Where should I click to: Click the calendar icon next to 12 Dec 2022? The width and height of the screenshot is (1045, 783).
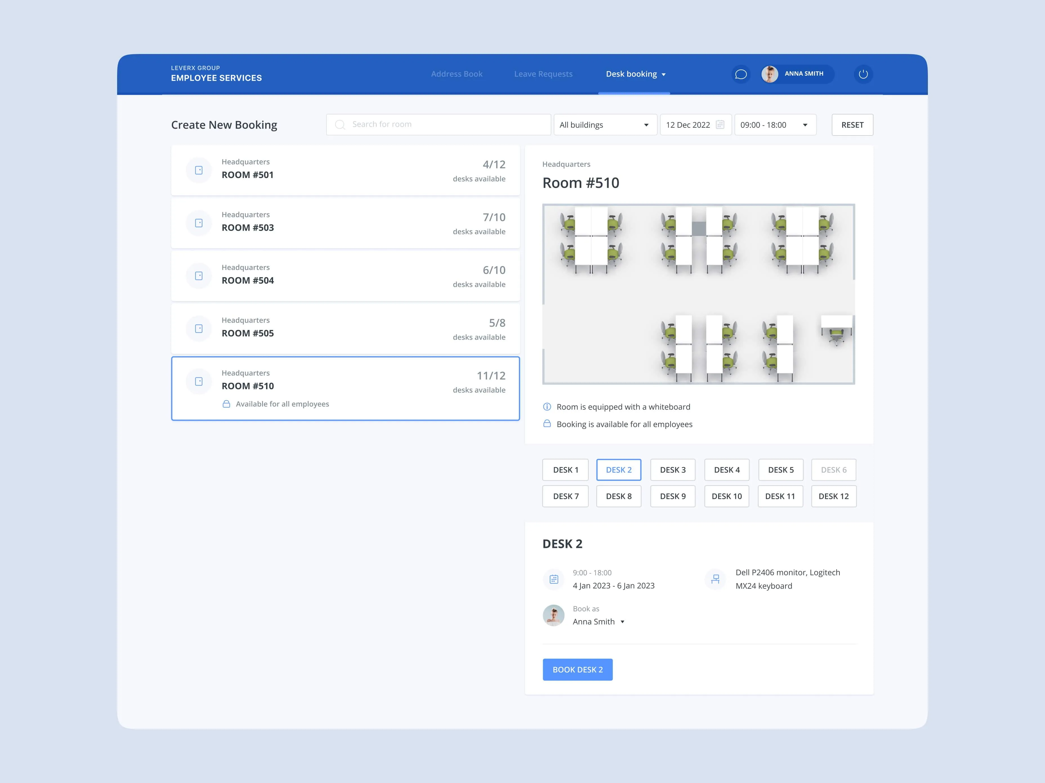tap(720, 125)
